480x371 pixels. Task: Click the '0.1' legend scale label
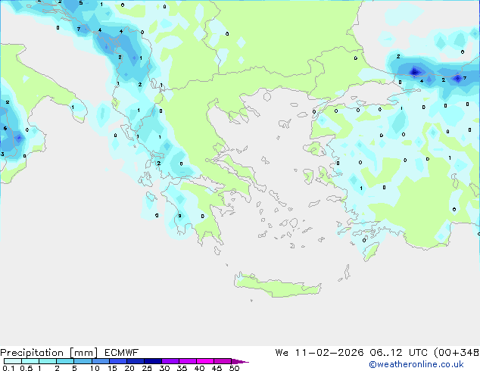click(x=8, y=368)
